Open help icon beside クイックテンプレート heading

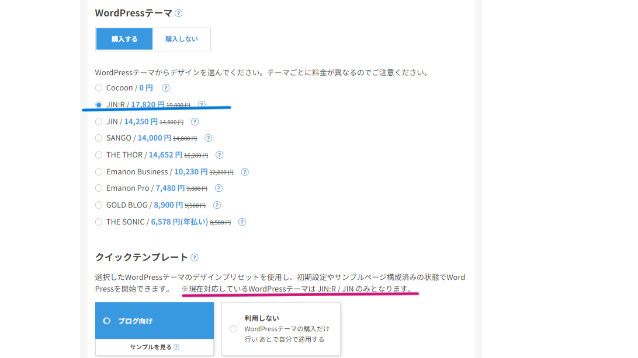pyautogui.click(x=195, y=257)
